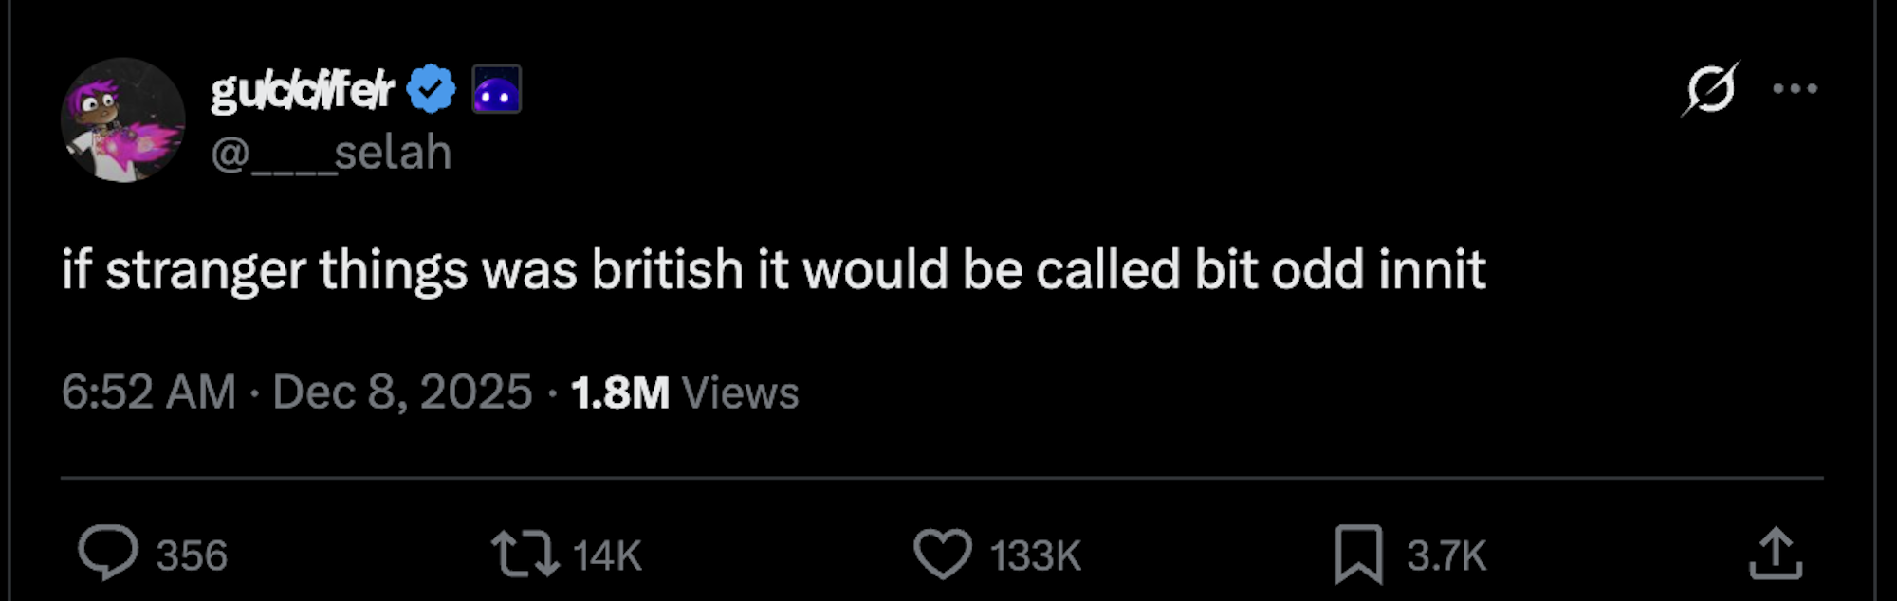Click the 133K likes count
1897x601 pixels.
(x=1035, y=555)
